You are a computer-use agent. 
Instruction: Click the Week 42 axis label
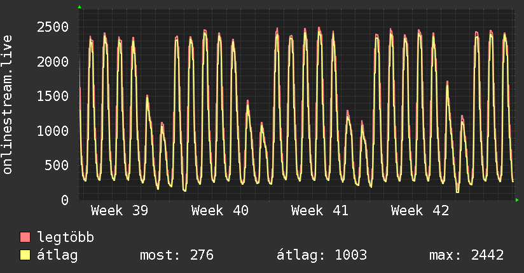420,211
